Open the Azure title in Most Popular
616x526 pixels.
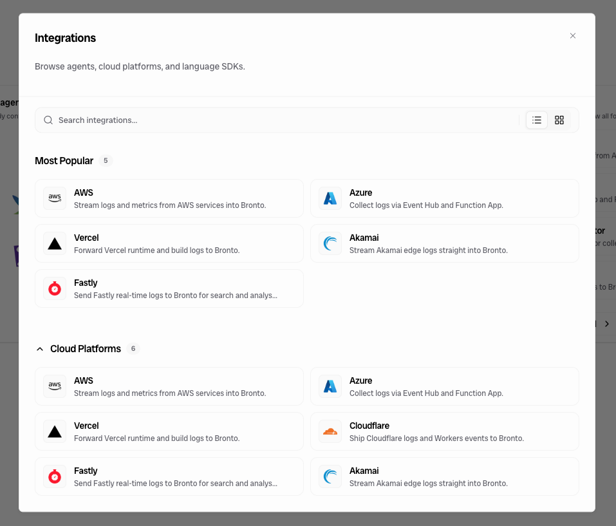pos(360,193)
